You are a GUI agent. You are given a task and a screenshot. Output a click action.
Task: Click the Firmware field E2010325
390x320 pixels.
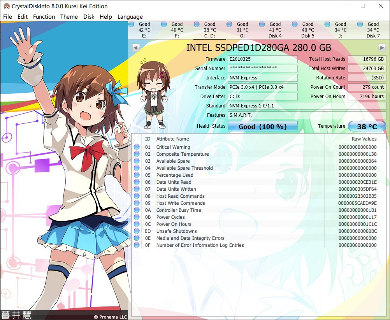(263, 59)
